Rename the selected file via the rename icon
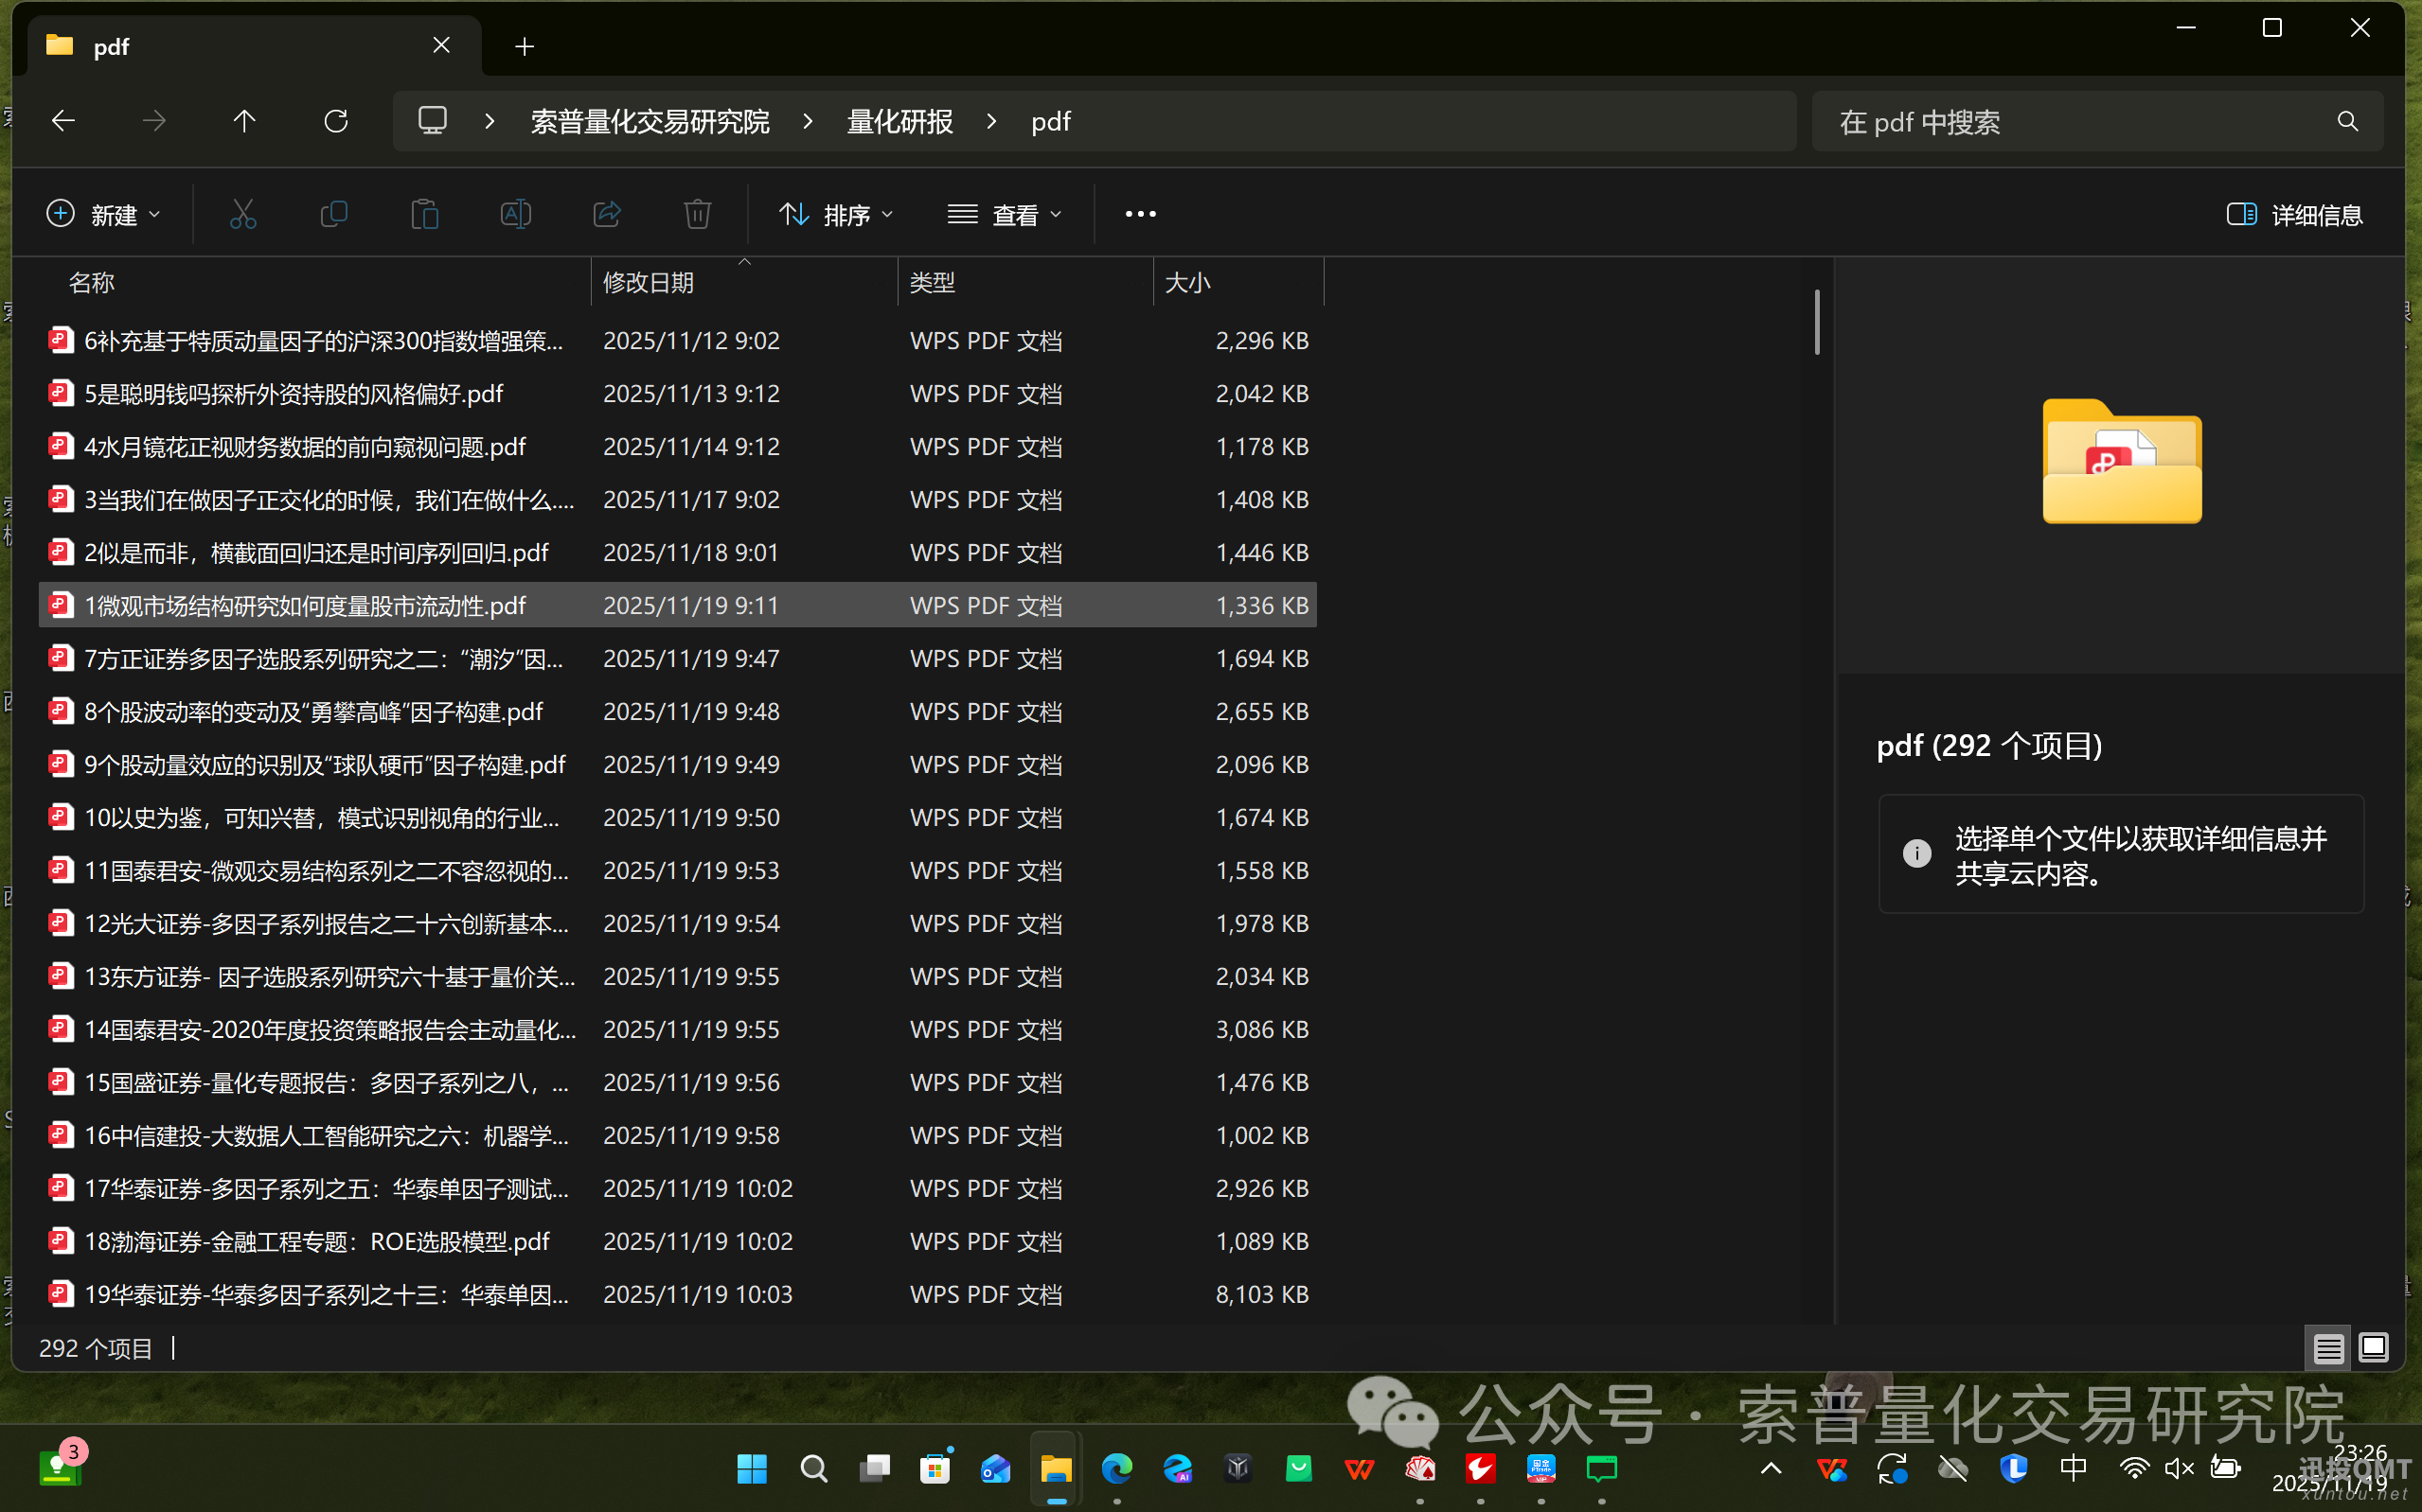 click(515, 213)
